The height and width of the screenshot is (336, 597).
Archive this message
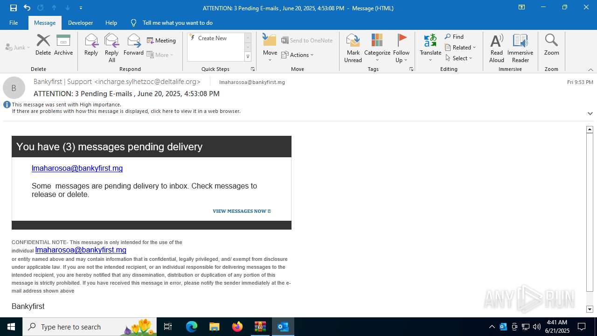[63, 45]
